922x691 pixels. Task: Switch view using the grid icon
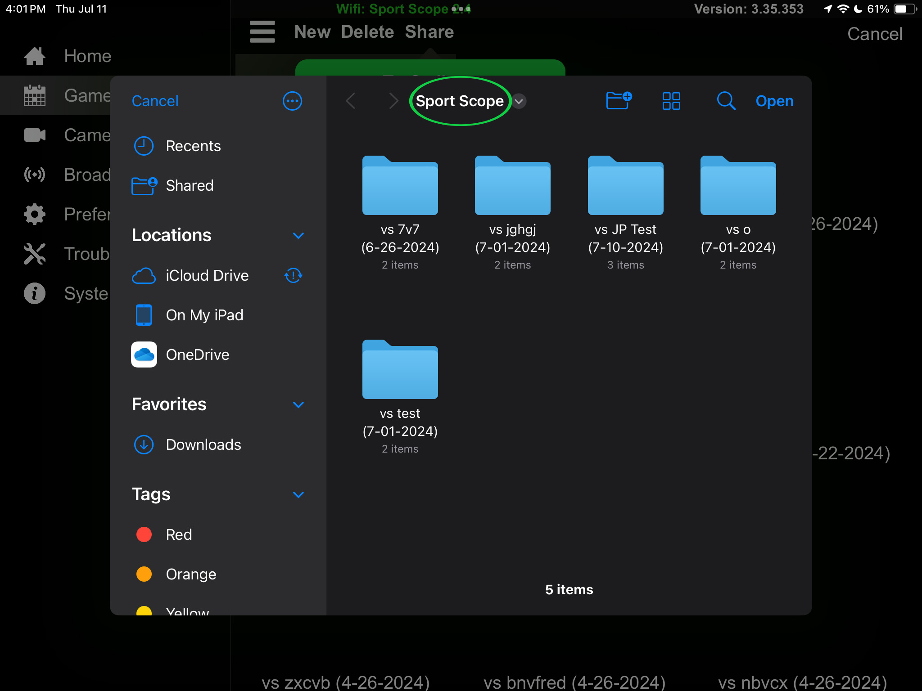coord(671,101)
